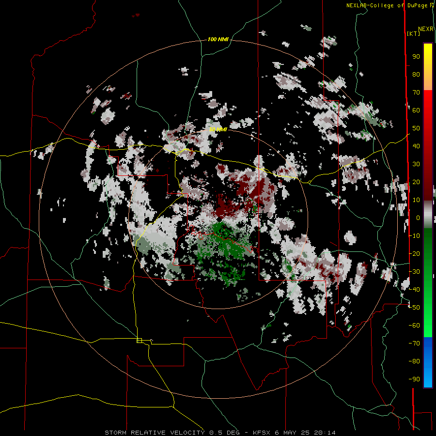Screen dimensions: 436x436
Task: Click the positive 50 scale label
Action: pyautogui.click(x=416, y=128)
